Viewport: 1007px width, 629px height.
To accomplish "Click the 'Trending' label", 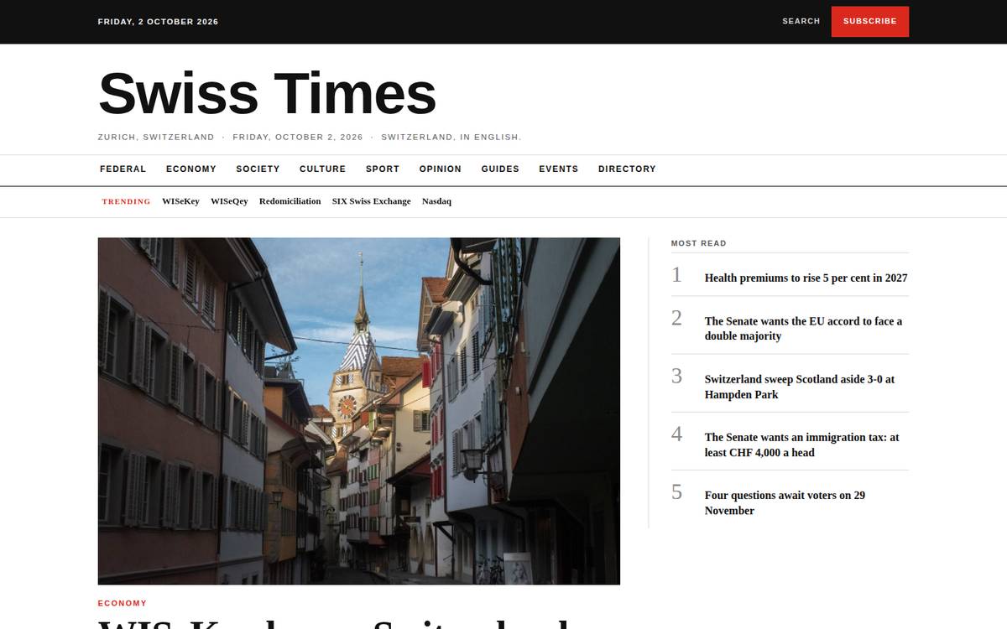I will 126,201.
